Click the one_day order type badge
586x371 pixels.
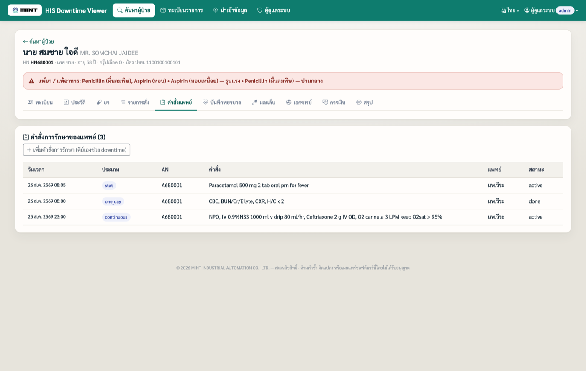tap(113, 201)
